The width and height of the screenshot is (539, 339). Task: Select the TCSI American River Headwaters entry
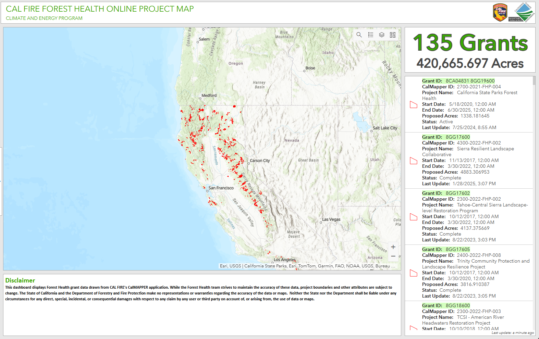(469, 317)
